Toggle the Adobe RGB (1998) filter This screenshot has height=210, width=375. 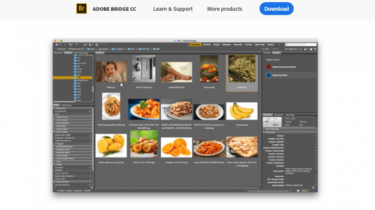72,135
